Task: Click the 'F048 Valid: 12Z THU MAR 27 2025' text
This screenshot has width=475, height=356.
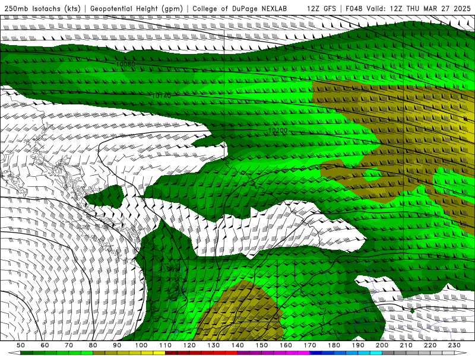Action: click(x=408, y=8)
